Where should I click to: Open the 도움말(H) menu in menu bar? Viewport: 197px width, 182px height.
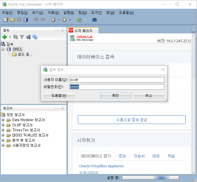tap(126, 13)
